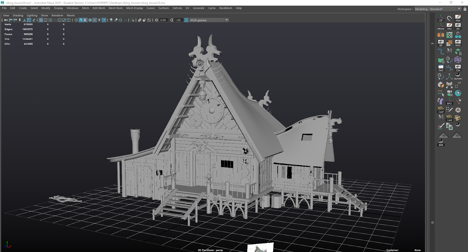The image size is (468, 252).
Task: Click the purple lattice cage shelf icon
Action: tap(458, 60)
